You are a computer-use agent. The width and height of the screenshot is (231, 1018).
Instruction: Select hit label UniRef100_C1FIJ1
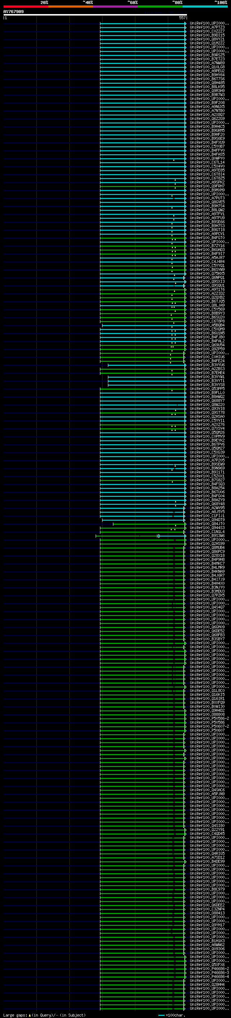pyautogui.click(x=207, y=516)
